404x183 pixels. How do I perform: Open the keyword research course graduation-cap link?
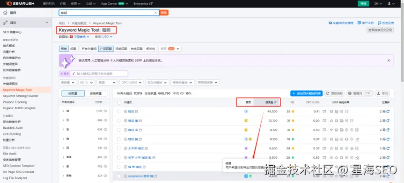click(x=330, y=23)
